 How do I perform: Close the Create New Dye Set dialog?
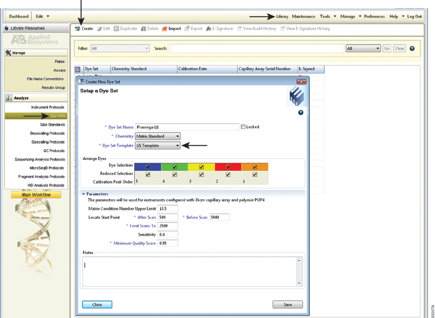point(301,82)
